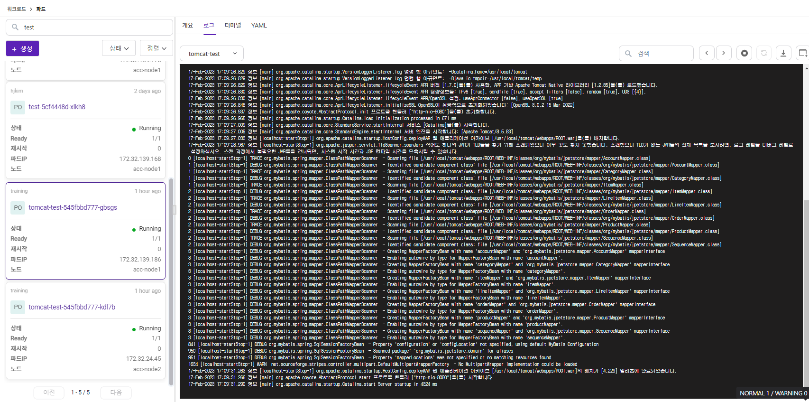The width and height of the screenshot is (809, 402).
Task: Click PO badge of tomcat-test-545fbbd777-gbsgs
Action: (18, 208)
